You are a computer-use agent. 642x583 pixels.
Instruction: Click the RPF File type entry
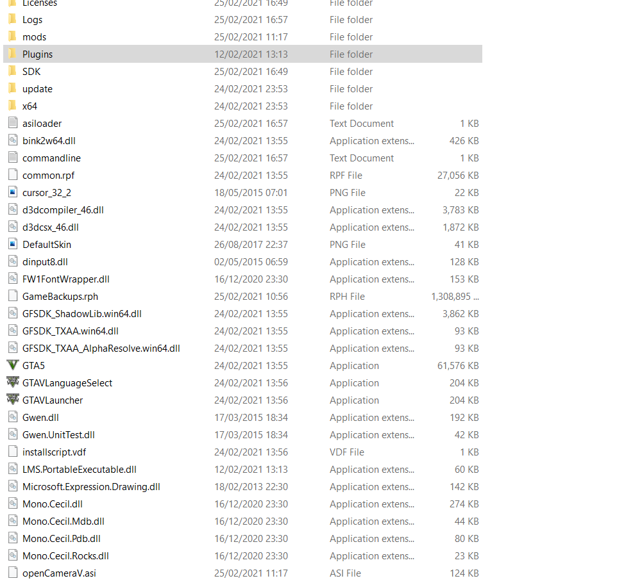(346, 176)
